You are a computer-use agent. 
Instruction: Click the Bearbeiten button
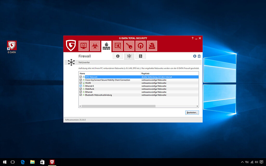click(192, 113)
